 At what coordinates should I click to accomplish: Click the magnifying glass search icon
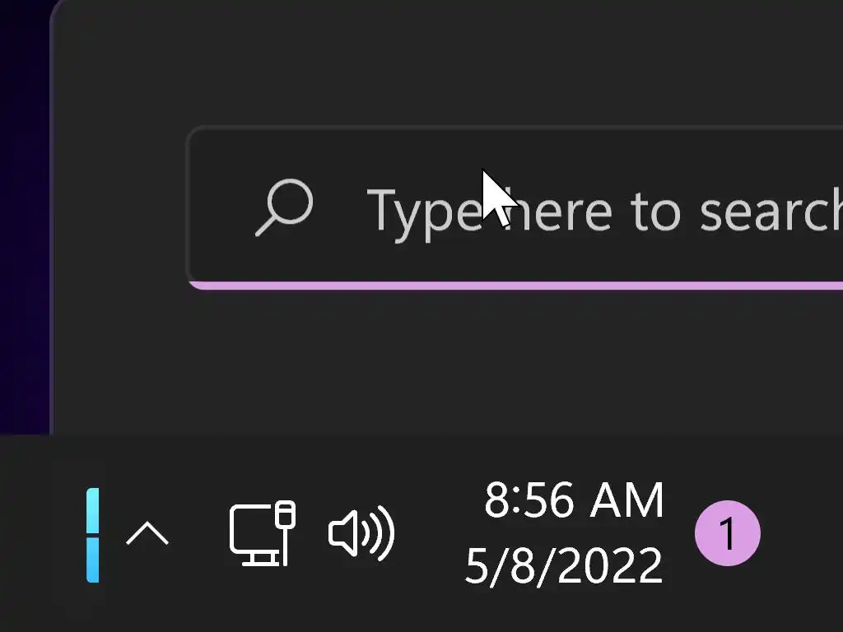tap(284, 208)
